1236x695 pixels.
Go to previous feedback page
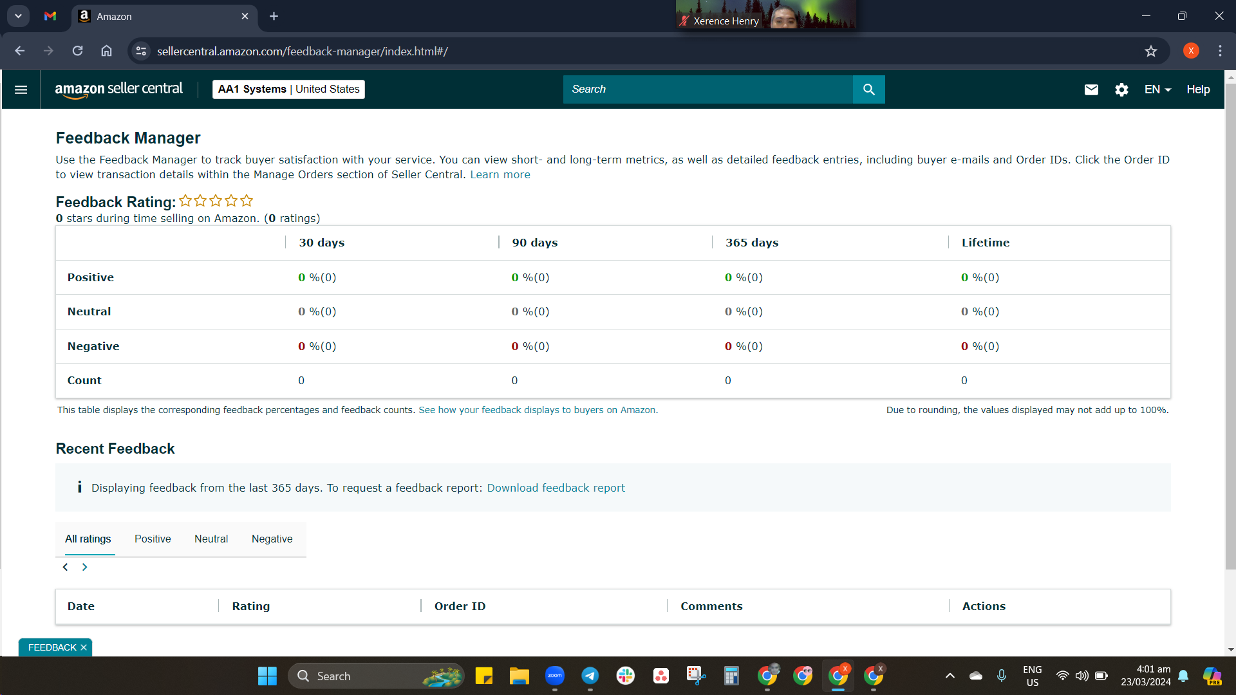pos(65,567)
